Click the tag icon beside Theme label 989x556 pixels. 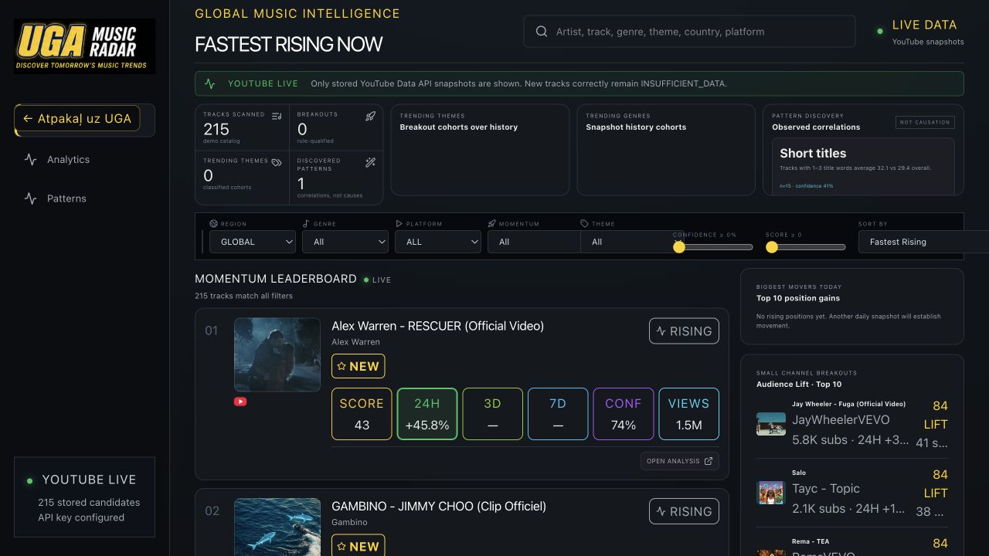[x=584, y=224]
